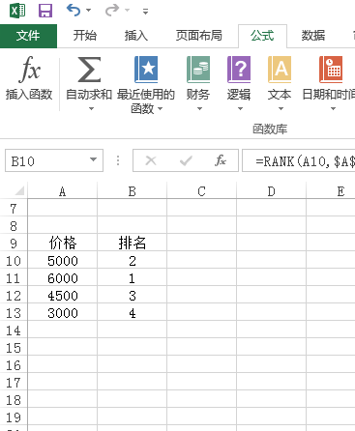355x431 pixels.
Task: Select rank cell in the 6000 row
Action: coord(133,278)
